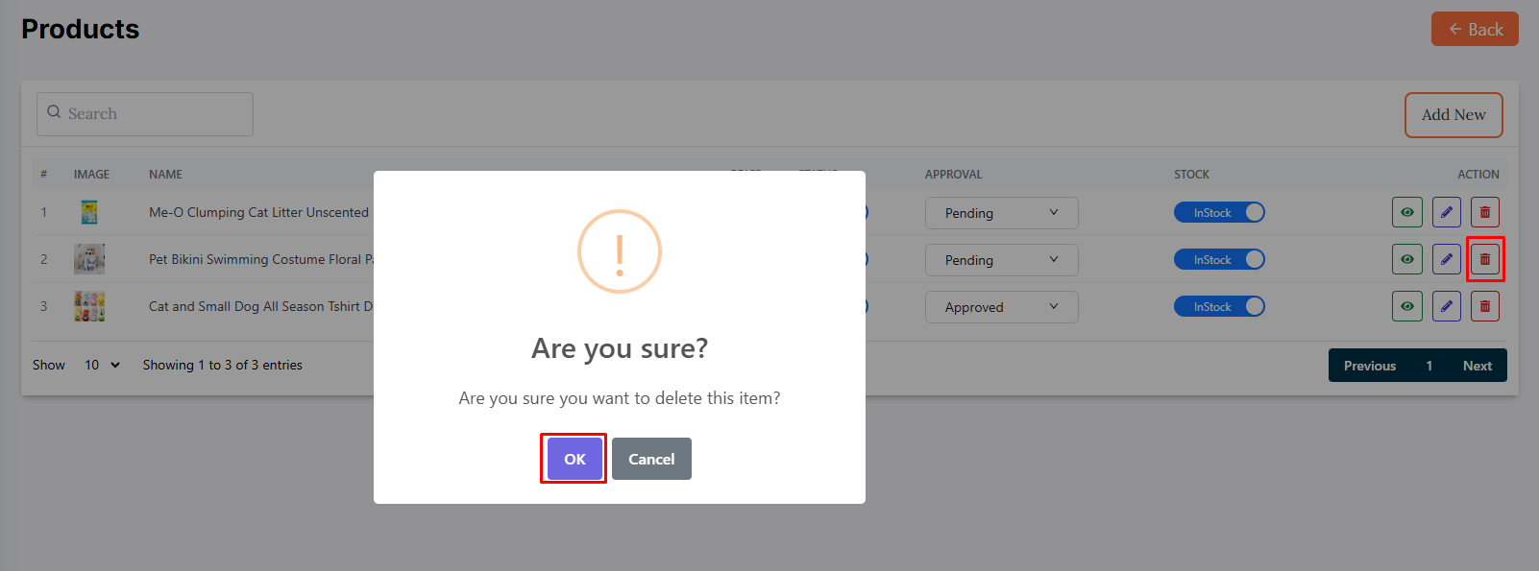The width and height of the screenshot is (1539, 571).
Task: Toggle InStock switch for Pet Bikini Costume
Action: (x=1219, y=259)
